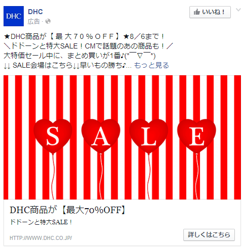246x247 pixels.
Task: Click the SALE会場はこちら text line
Action: pos(68,65)
